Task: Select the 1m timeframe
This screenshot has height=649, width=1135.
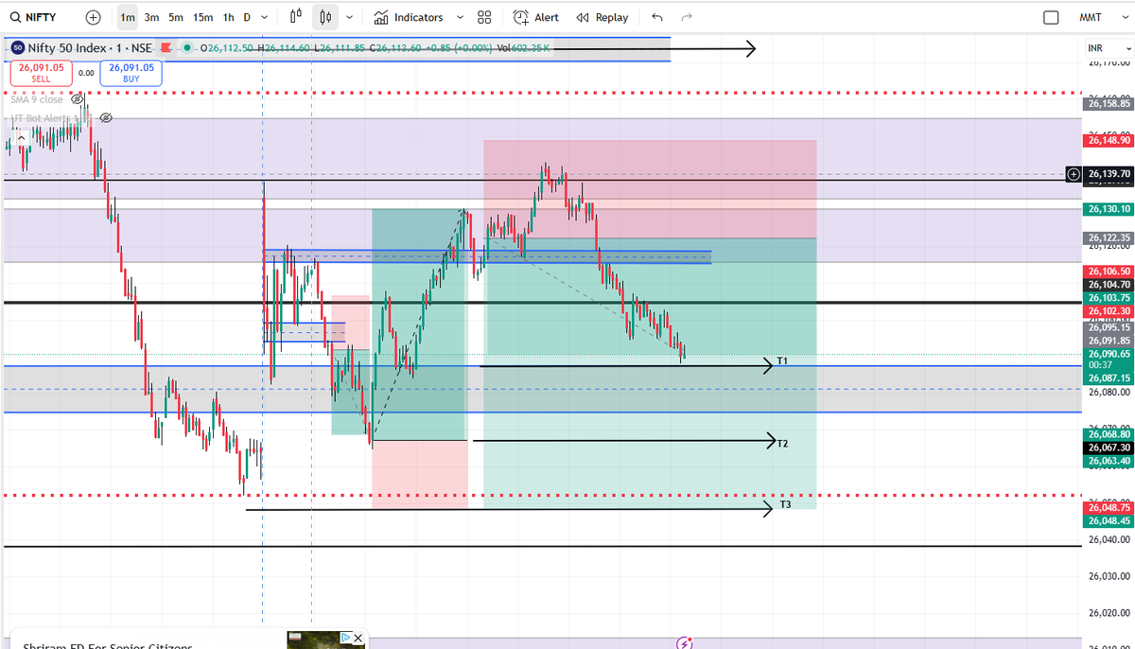Action: click(128, 17)
